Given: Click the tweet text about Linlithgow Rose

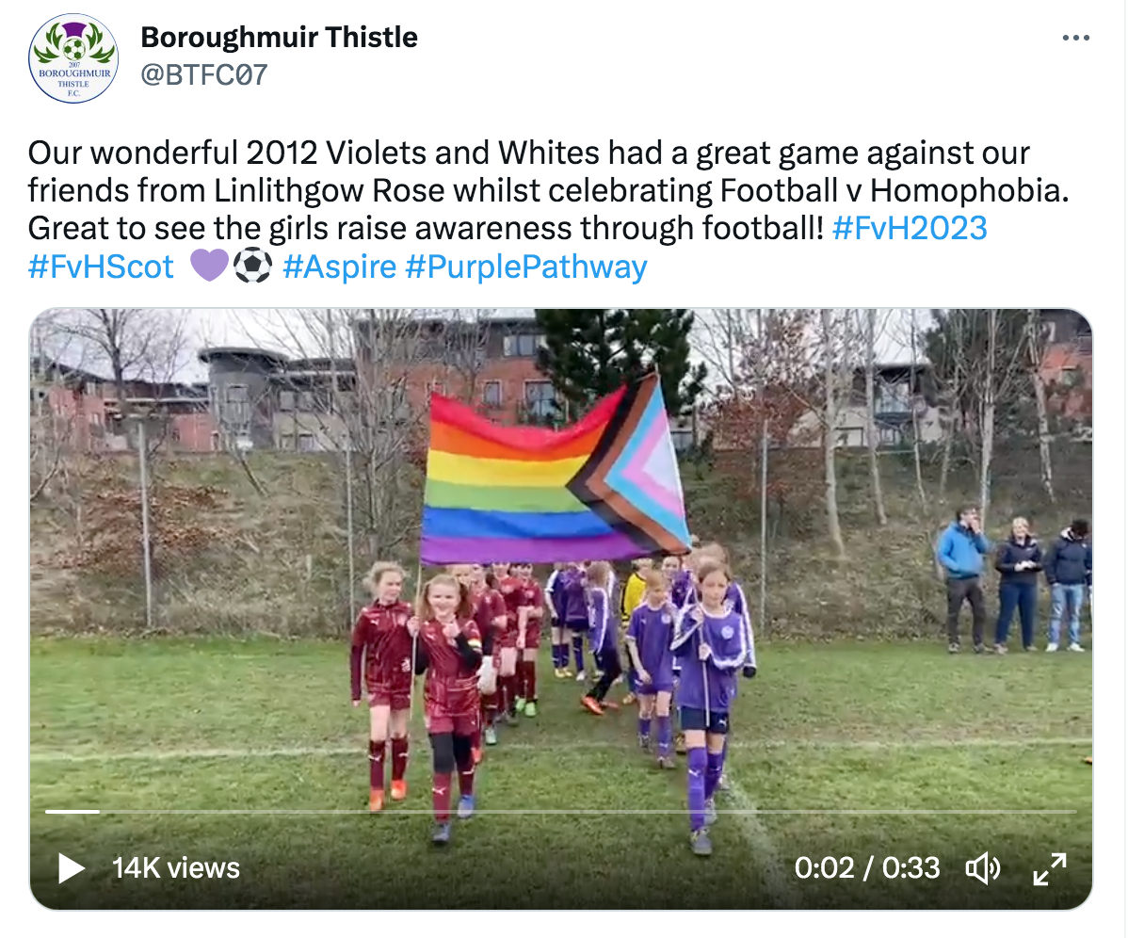Looking at the screenshot, I should tap(548, 190).
